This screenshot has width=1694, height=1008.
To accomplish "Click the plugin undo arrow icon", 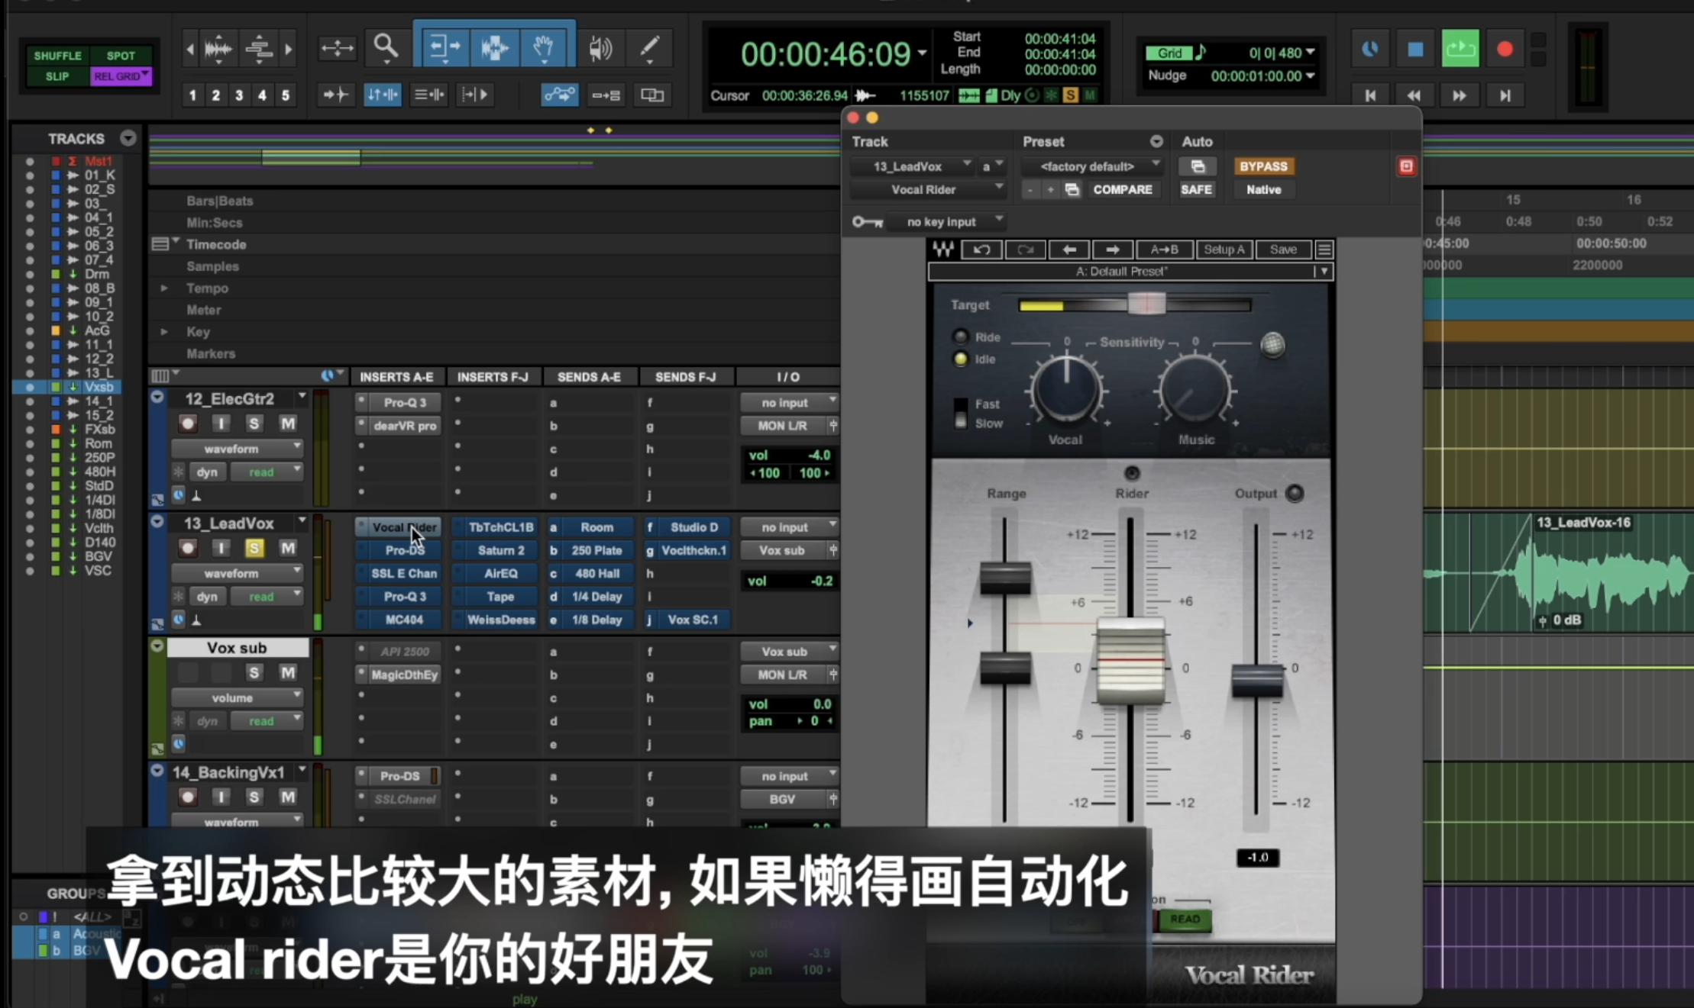I will 981,250.
